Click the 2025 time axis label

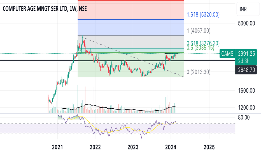tap(209, 147)
